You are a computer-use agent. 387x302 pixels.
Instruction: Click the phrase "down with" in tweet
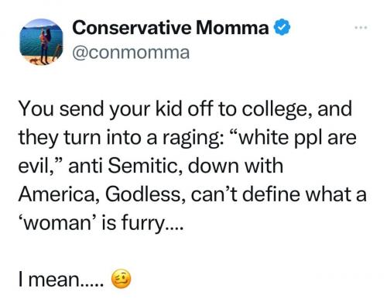[235, 166]
